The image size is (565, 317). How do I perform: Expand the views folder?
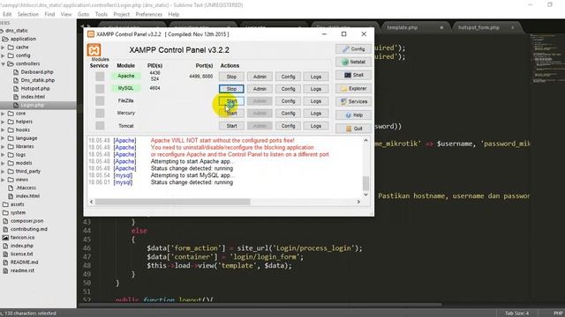(3, 180)
